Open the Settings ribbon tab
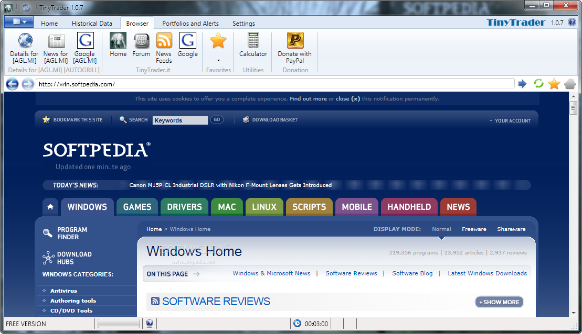Viewport: 582px width, 334px height. (244, 24)
